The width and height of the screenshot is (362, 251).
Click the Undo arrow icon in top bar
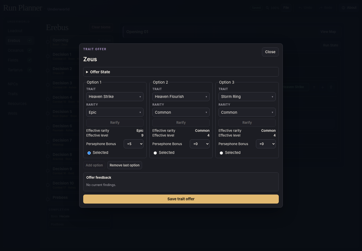tap(300, 8)
